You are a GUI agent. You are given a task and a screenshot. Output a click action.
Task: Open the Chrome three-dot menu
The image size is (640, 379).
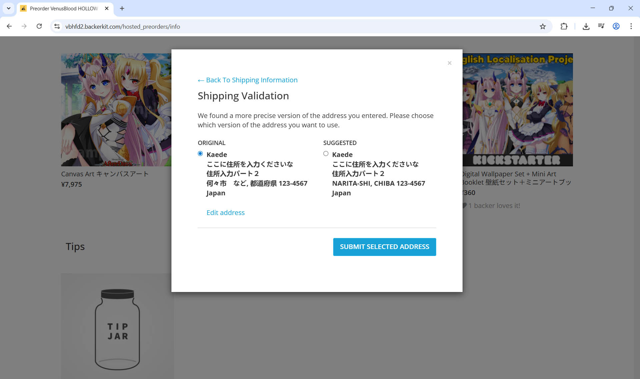point(631,27)
